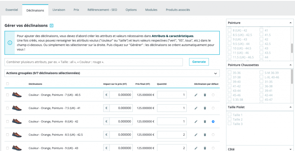The image size is (295, 151).
Task: Check the Taille 1 attribute
Action: 230,115
